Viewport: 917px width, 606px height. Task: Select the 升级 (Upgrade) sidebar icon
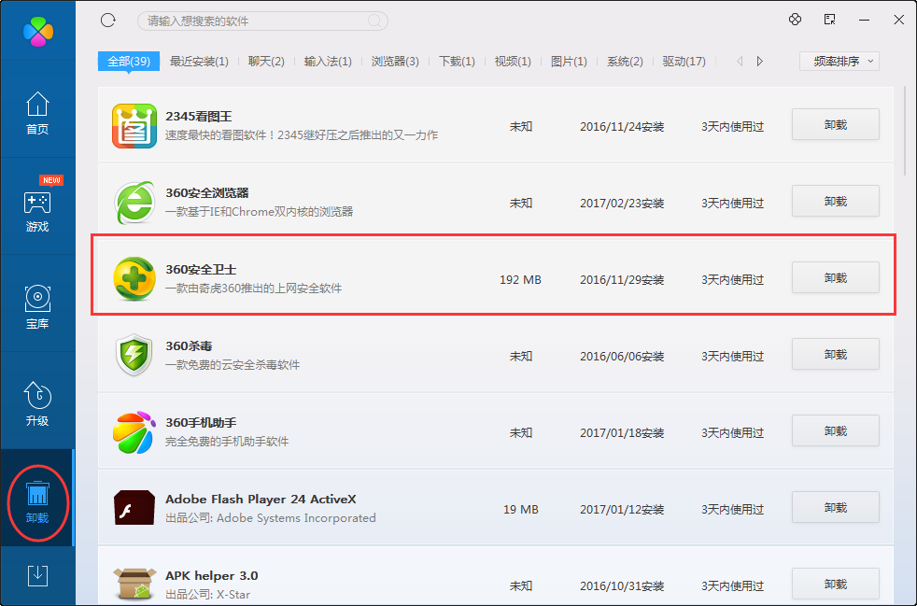pyautogui.click(x=37, y=402)
